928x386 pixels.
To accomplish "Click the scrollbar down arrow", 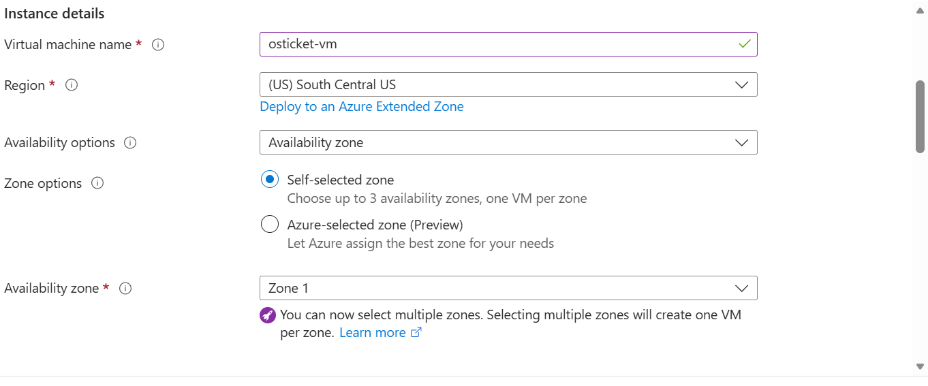I will [x=920, y=366].
